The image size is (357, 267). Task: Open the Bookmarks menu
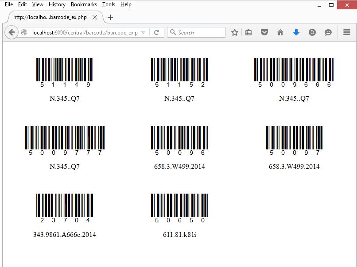point(84,4)
